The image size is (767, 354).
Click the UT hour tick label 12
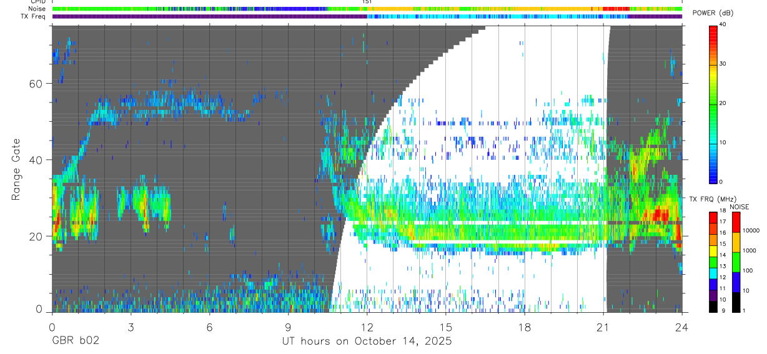[367, 327]
